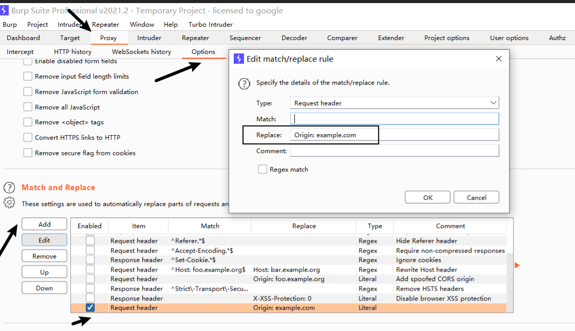Viewport: 575px width, 331px height.
Task: Close the Edit match/replace rule dialog
Action: coord(499,59)
